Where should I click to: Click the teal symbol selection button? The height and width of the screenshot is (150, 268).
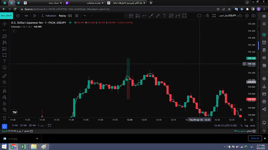pos(6,15)
